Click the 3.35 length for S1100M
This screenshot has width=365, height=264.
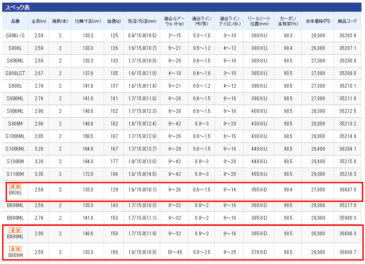click(39, 174)
